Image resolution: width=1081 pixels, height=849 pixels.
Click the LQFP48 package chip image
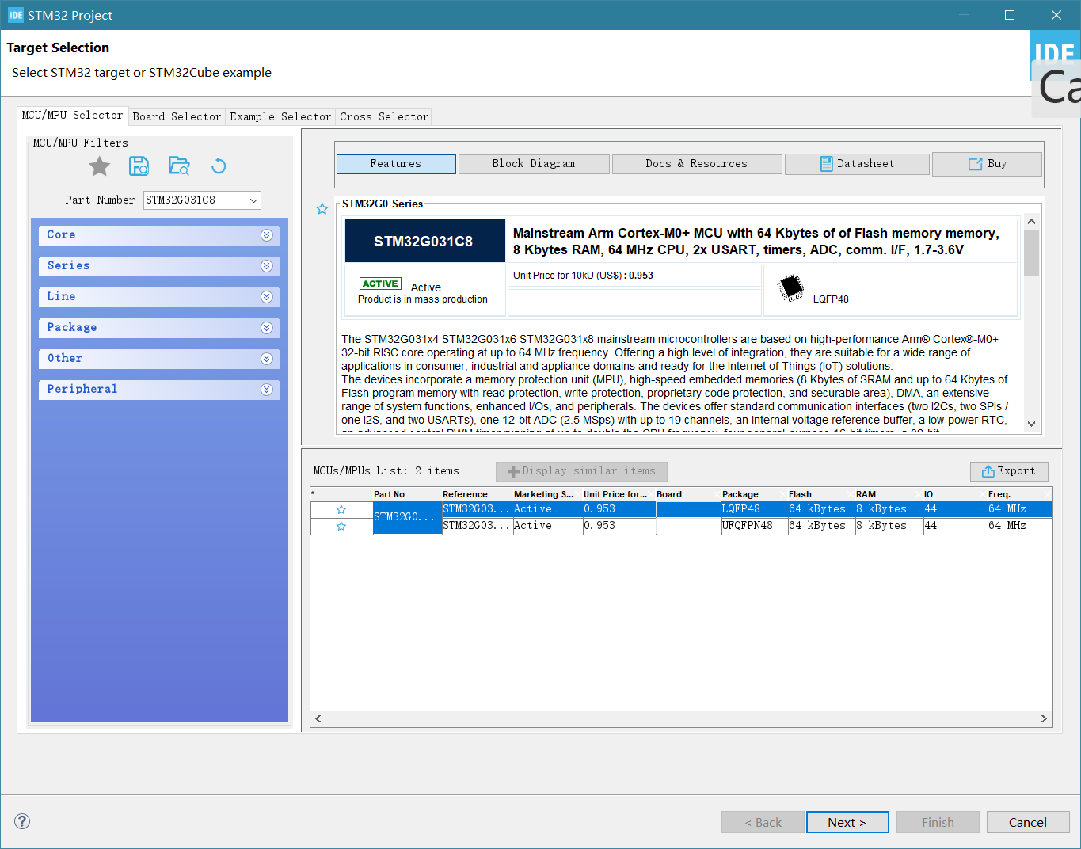coord(790,287)
